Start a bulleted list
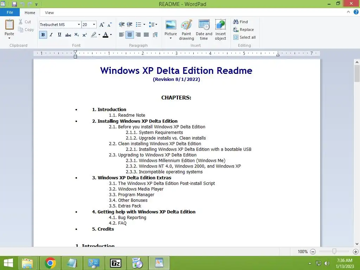360x270 pixels. [139, 24]
